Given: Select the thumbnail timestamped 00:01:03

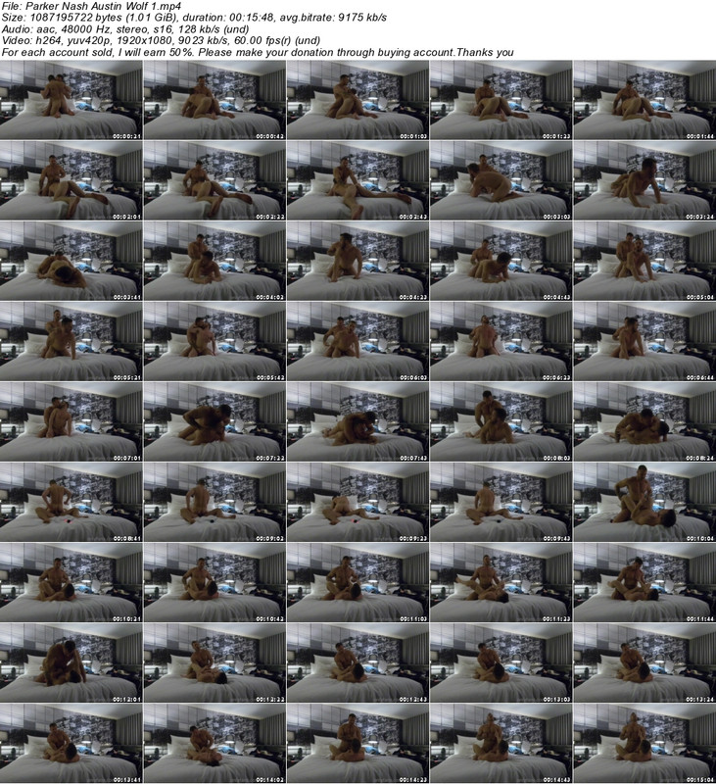Looking at the screenshot, I should click(x=358, y=100).
